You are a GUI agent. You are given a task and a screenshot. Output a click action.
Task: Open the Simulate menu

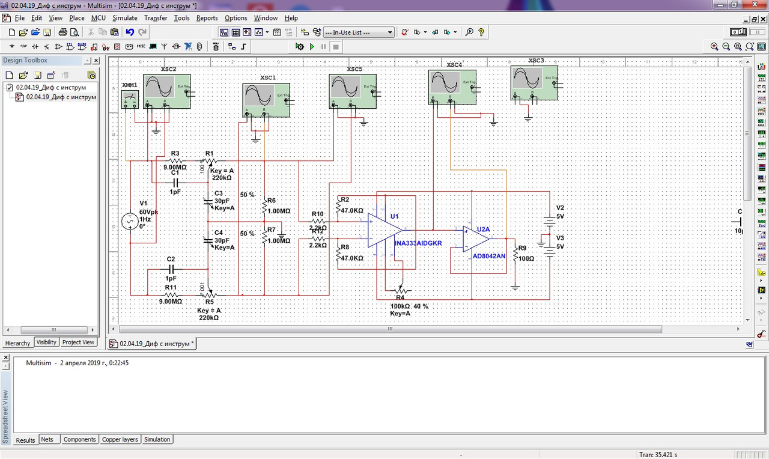point(125,18)
